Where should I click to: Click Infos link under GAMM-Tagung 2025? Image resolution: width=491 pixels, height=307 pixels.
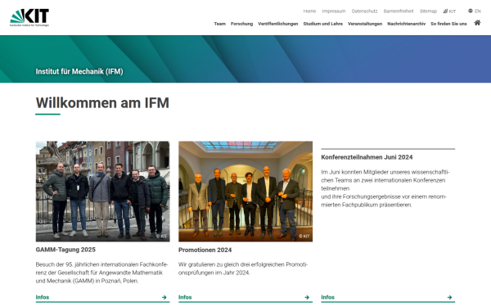point(43,297)
